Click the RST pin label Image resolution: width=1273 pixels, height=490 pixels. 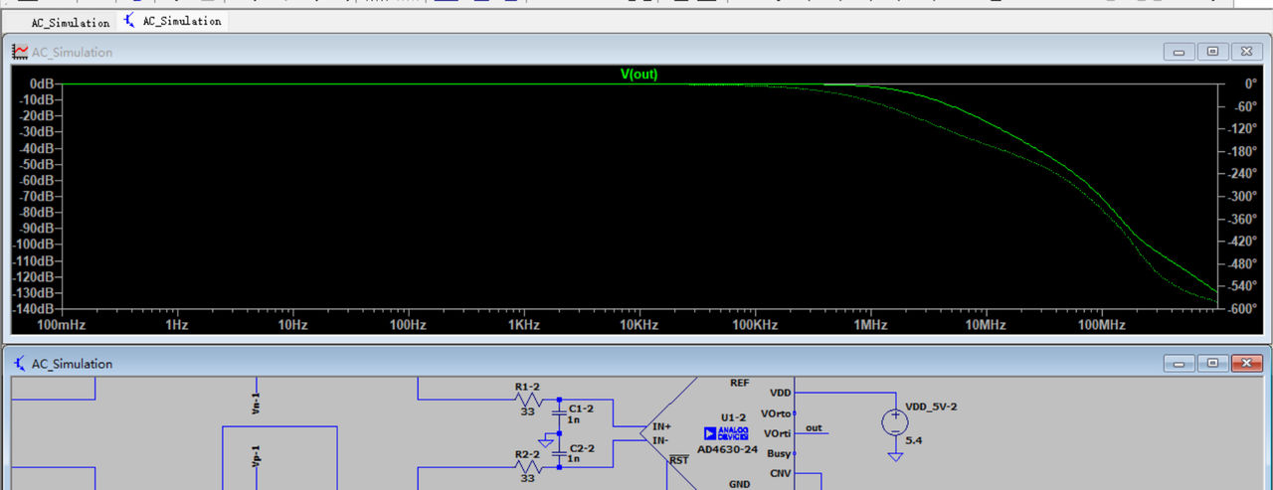pos(678,460)
